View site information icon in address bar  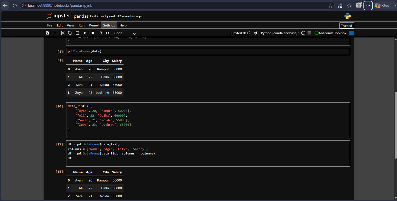[24, 5]
